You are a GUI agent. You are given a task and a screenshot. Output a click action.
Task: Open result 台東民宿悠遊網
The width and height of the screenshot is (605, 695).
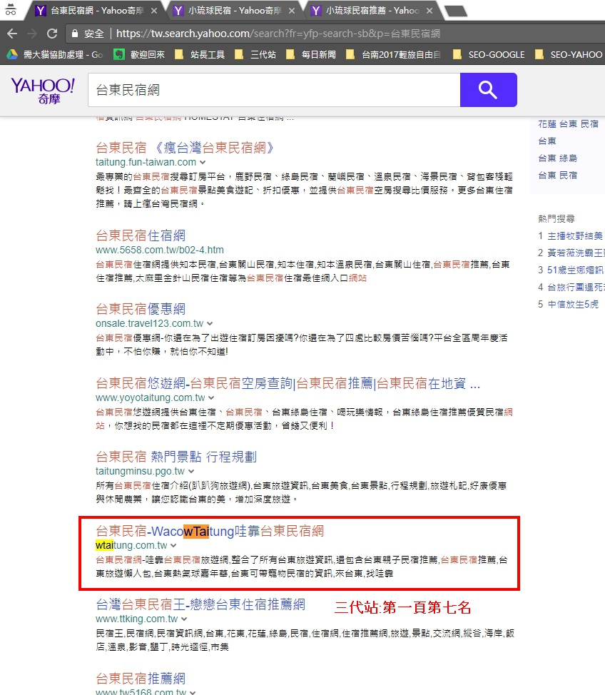[x=288, y=383]
